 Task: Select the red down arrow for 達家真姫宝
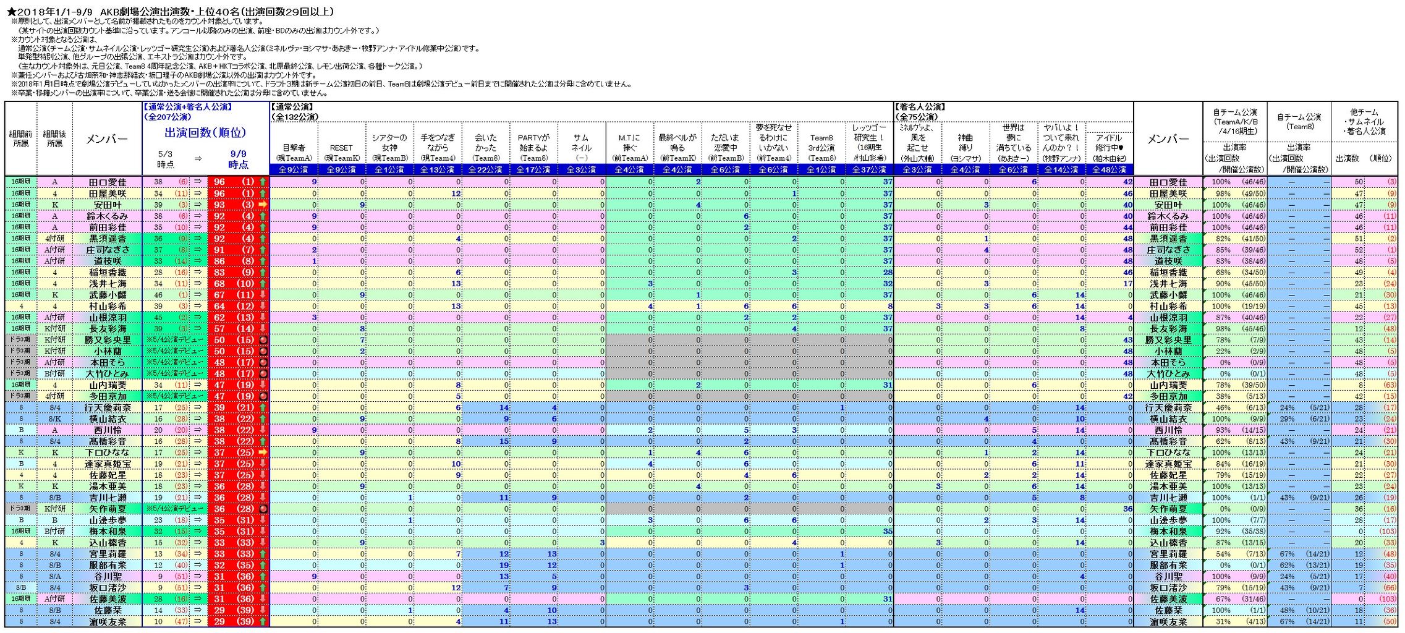pyautogui.click(x=263, y=464)
